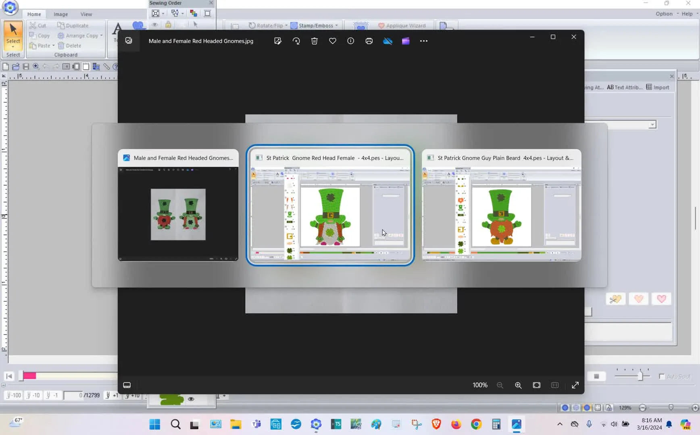Click the Copy button in Clipboard

click(x=40, y=35)
